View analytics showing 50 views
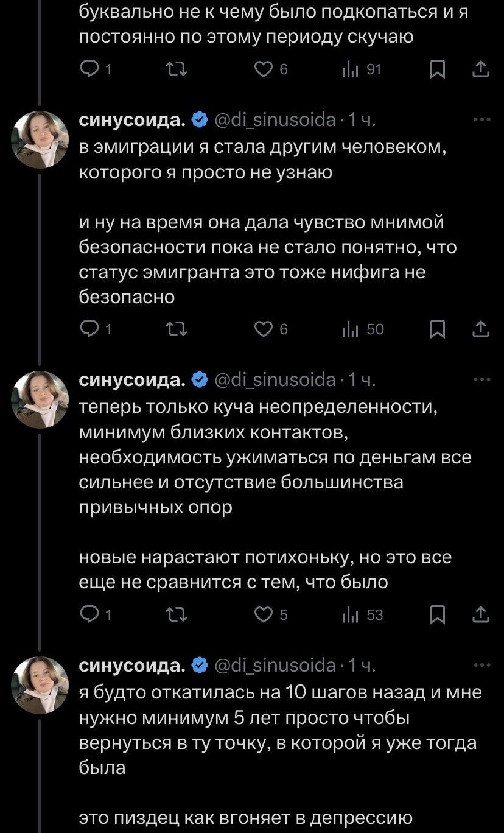Viewport: 504px width, 833px height. pos(363,329)
